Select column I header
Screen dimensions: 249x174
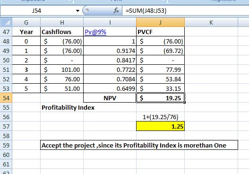(x=110, y=22)
